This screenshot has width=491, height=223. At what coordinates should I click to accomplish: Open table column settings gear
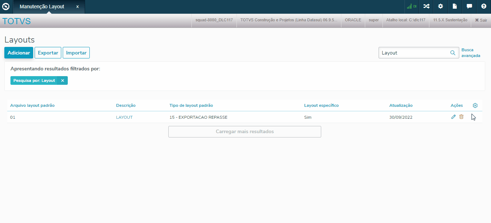(475, 105)
